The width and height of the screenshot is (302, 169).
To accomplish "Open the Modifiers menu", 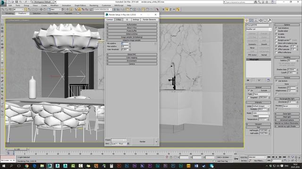I will (x=54, y=6).
